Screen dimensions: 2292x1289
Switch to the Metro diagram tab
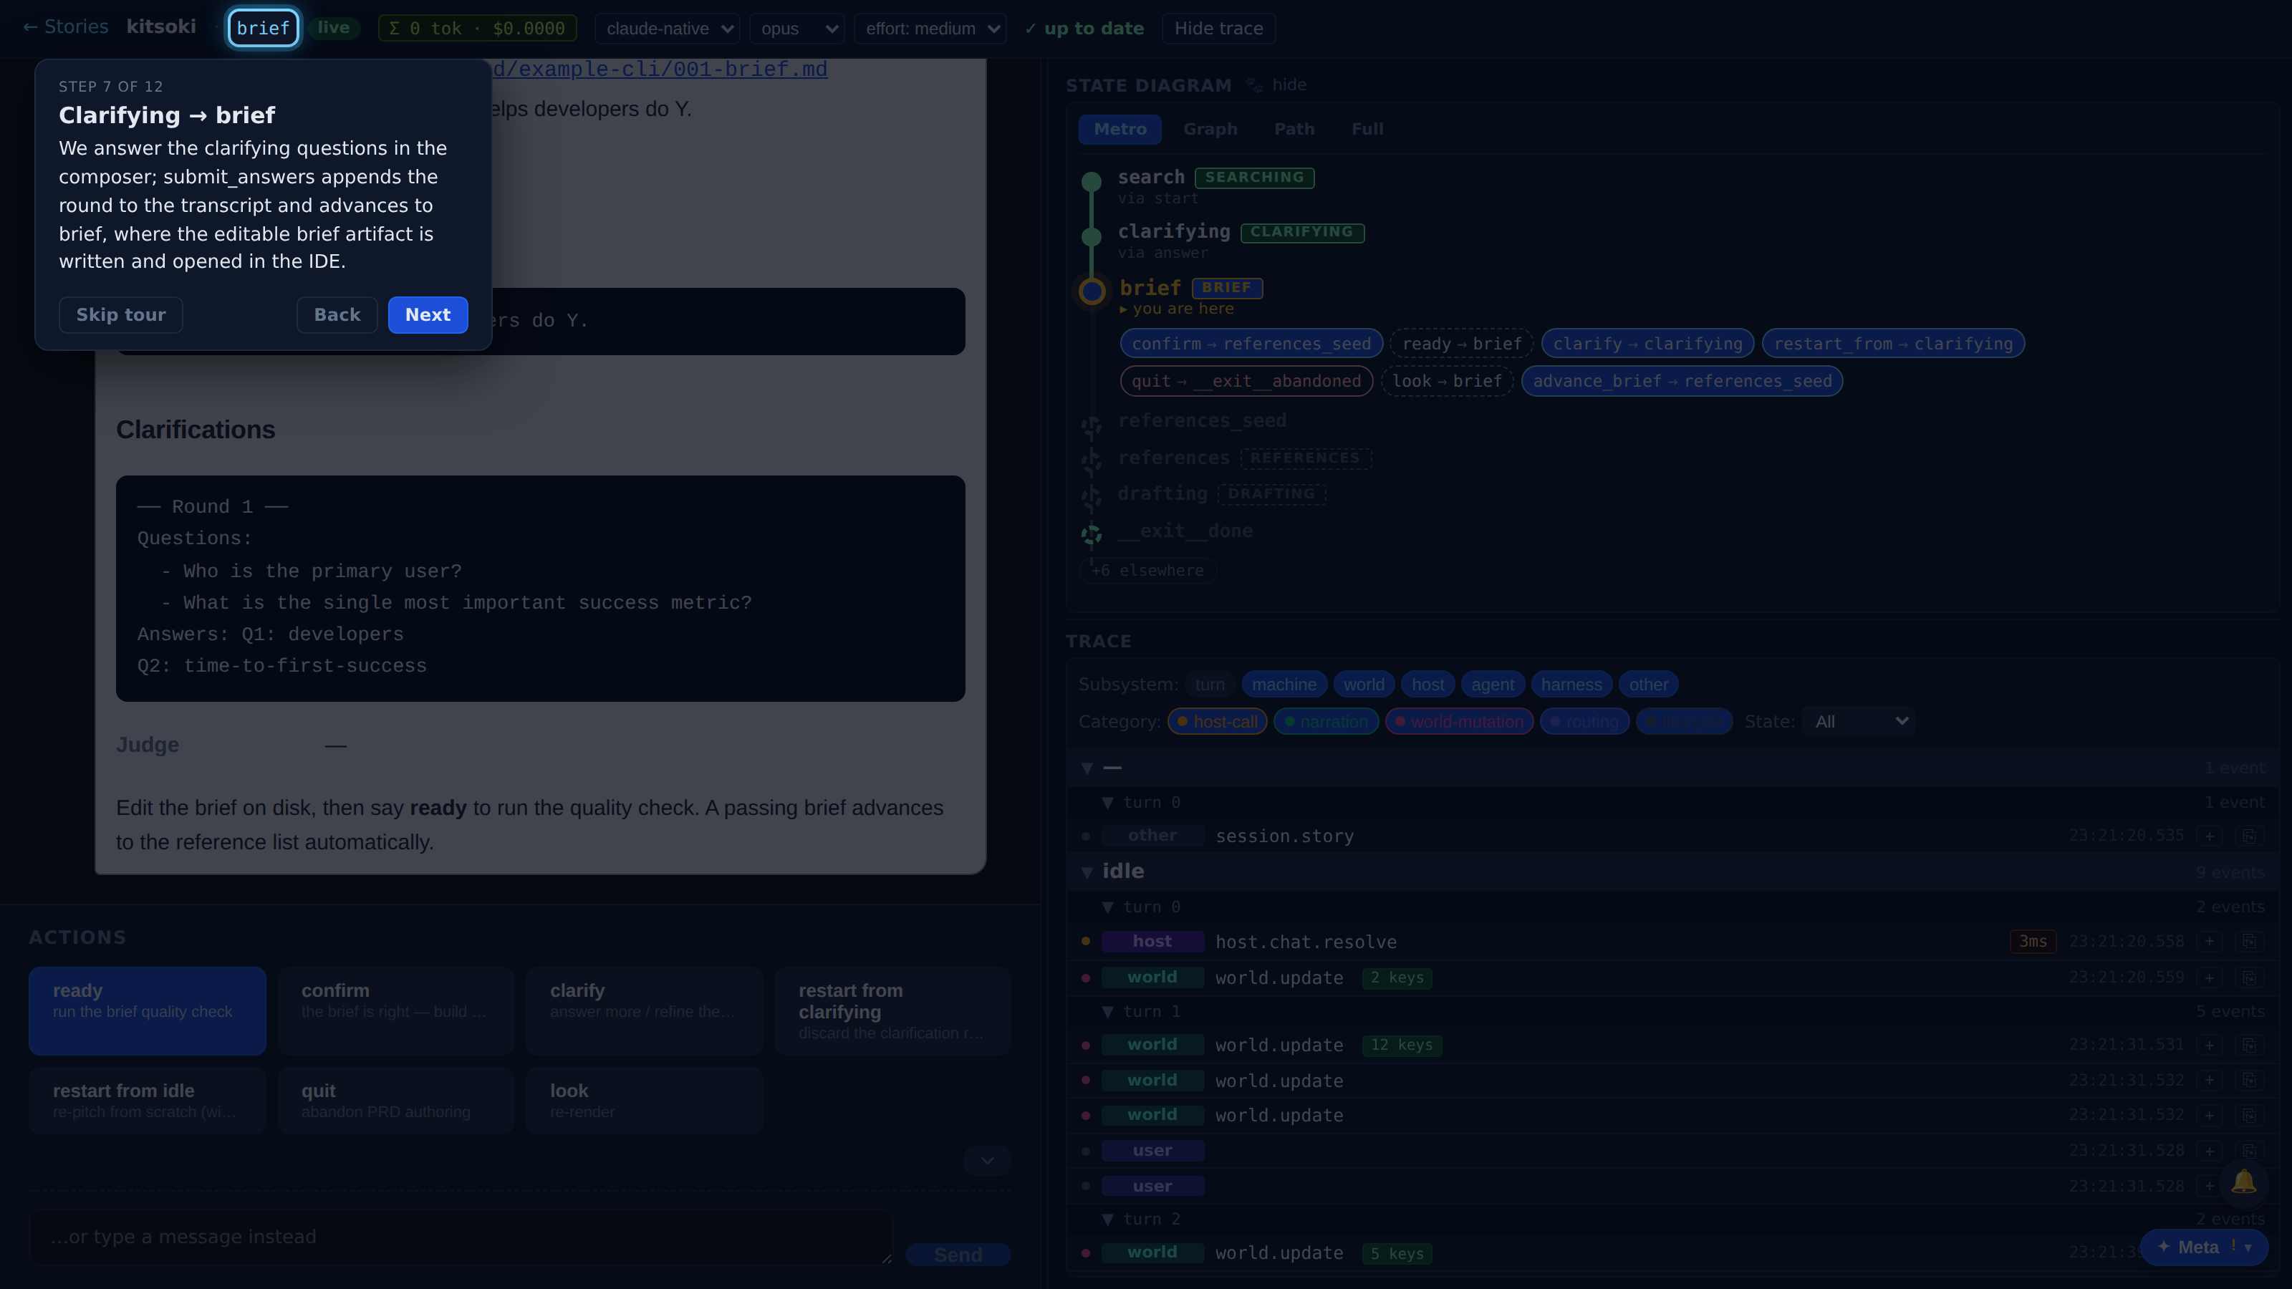pyautogui.click(x=1120, y=129)
